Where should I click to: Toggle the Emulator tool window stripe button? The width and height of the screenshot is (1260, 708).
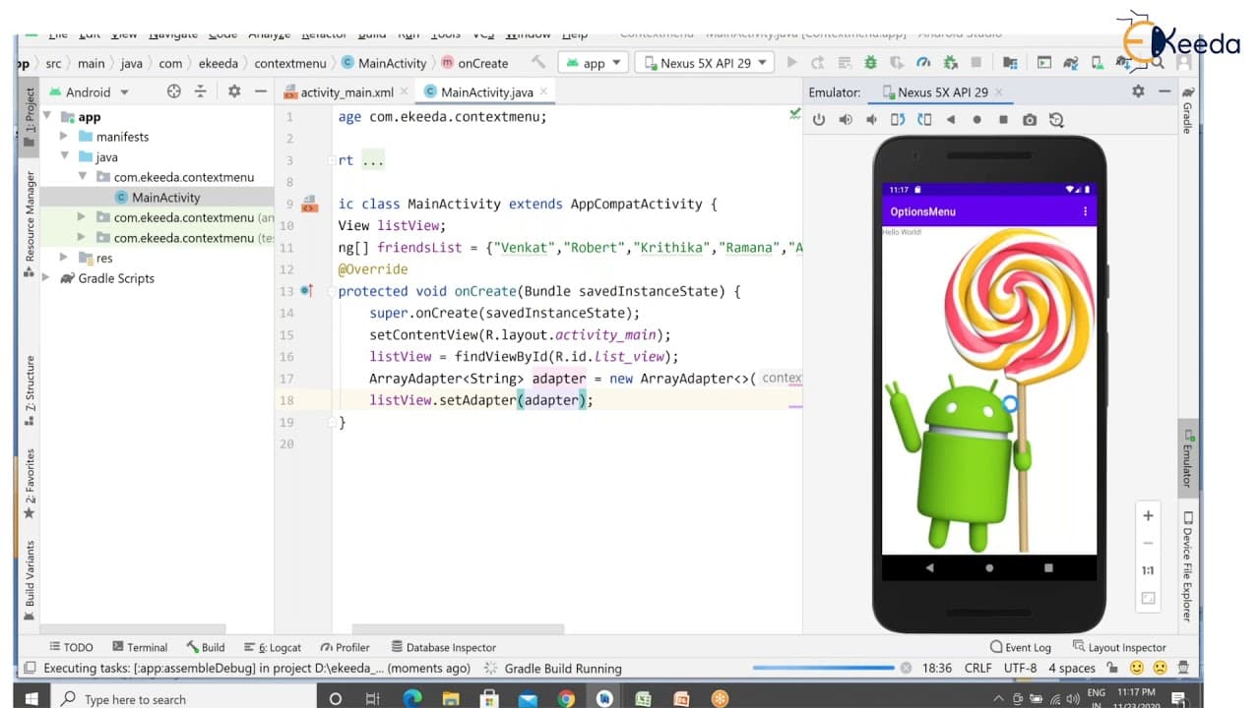(1188, 458)
